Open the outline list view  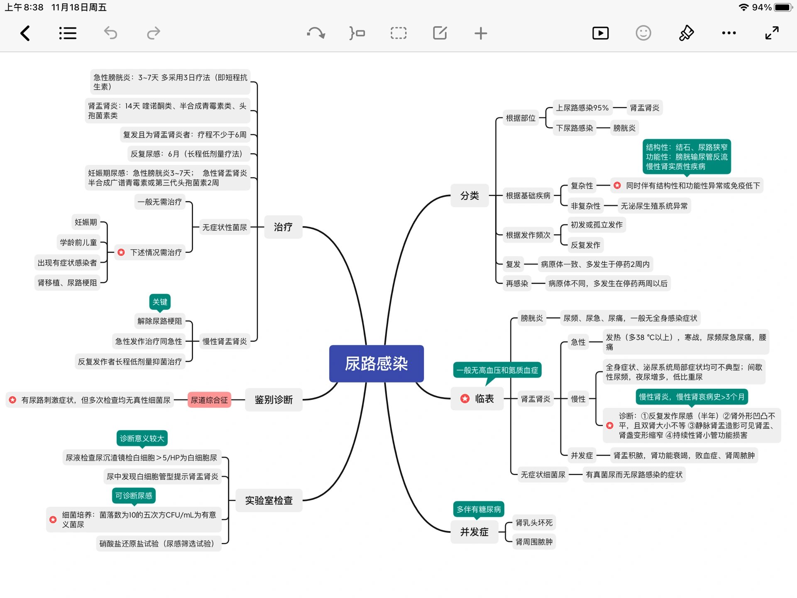(68, 33)
